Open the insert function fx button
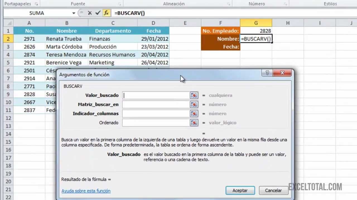This screenshot has width=357, height=200. pos(106,13)
